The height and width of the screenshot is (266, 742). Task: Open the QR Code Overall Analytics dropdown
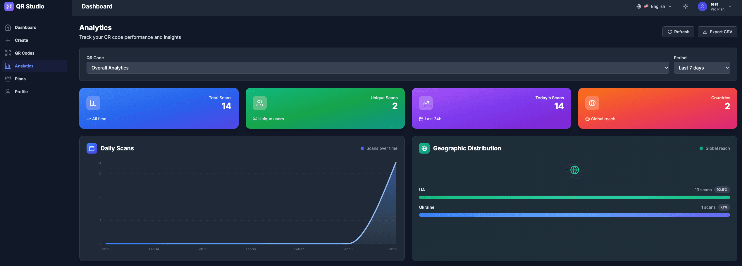click(x=377, y=68)
